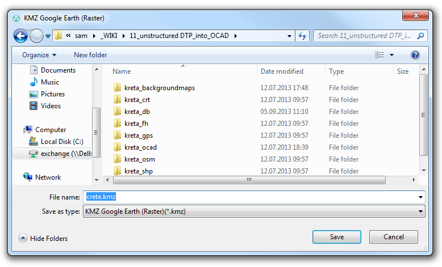Click breadcrumb arrow after _WIKI

(123, 36)
